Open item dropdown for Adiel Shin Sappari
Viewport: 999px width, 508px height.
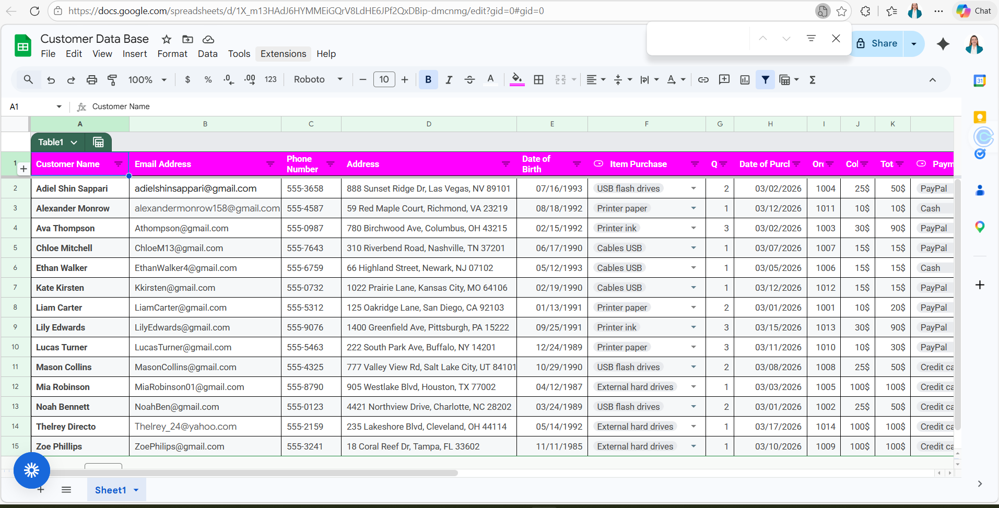694,188
